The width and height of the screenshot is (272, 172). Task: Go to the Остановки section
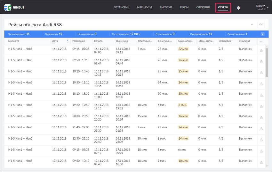[x=122, y=7]
